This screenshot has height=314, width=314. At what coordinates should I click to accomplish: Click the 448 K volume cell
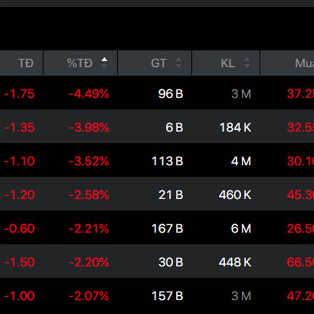235,262
